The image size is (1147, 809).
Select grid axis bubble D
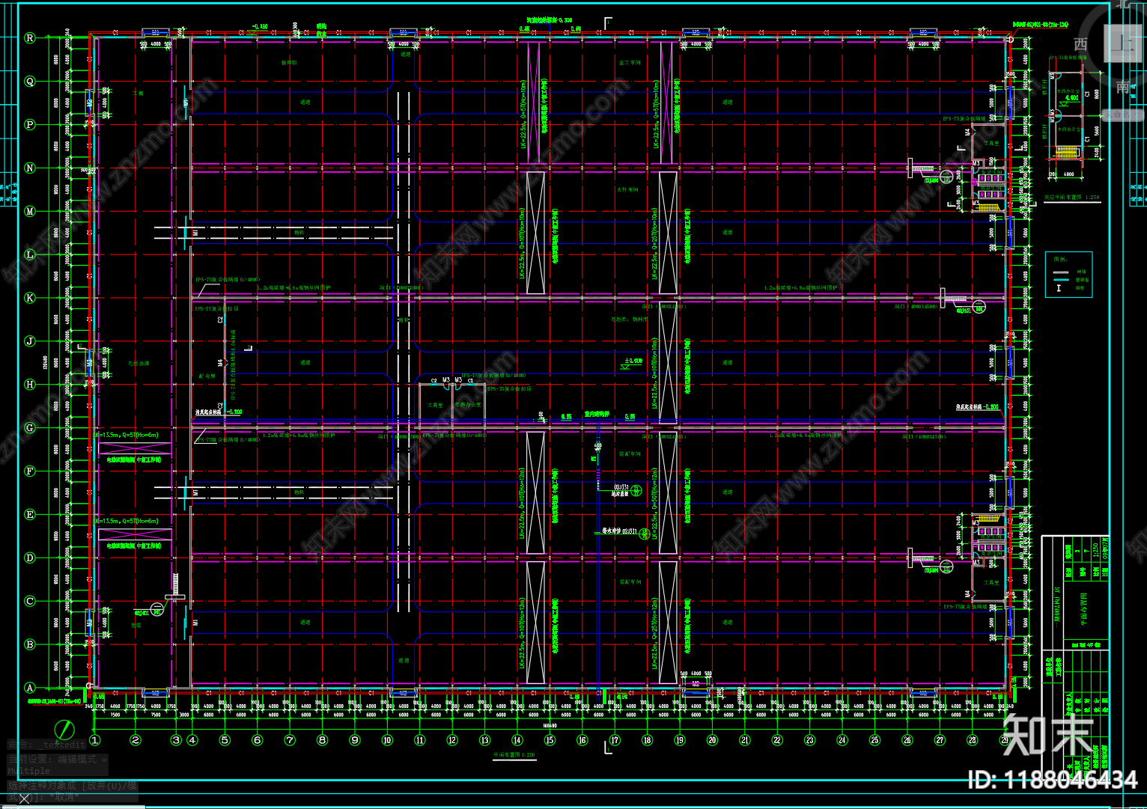tap(30, 558)
